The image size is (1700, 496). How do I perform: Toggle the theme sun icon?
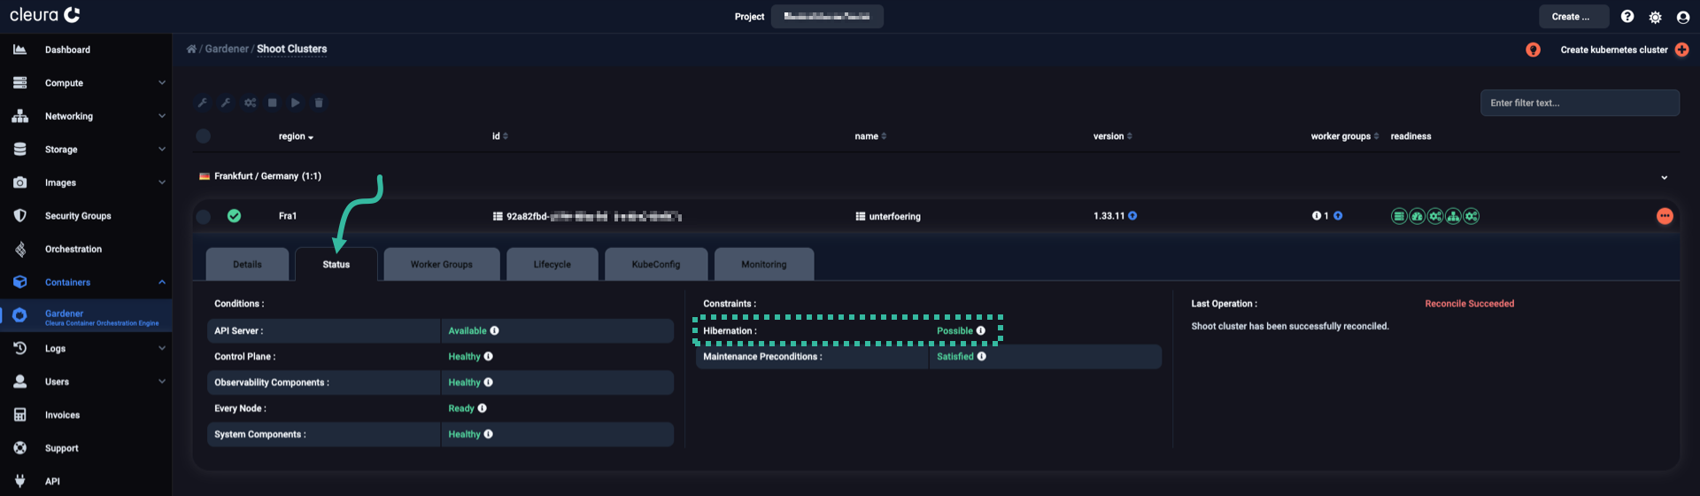(x=1655, y=17)
